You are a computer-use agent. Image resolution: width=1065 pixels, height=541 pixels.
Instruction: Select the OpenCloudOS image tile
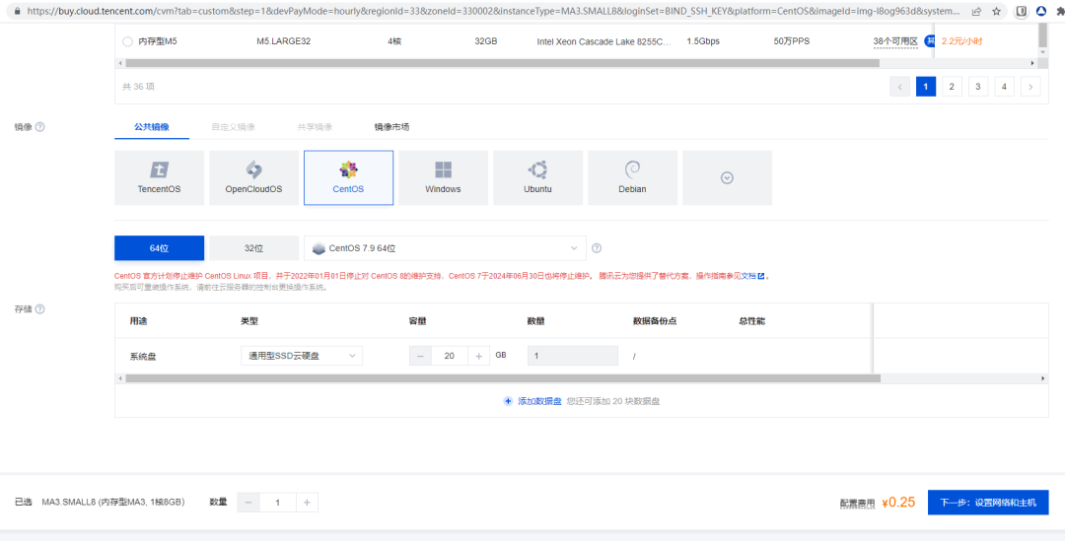[254, 177]
